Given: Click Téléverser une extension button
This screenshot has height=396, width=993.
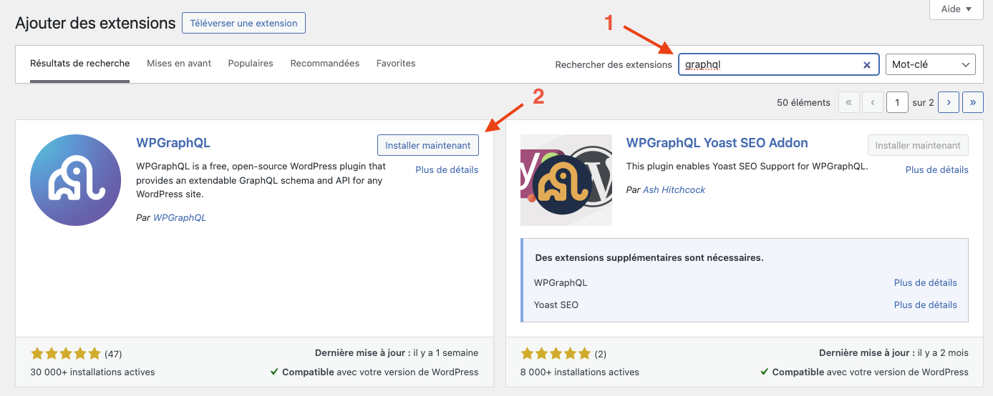Looking at the screenshot, I should pyautogui.click(x=243, y=23).
